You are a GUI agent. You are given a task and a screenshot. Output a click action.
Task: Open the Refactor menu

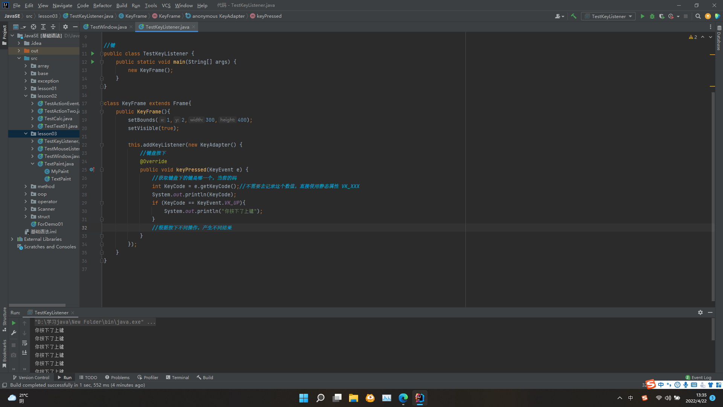(x=102, y=5)
